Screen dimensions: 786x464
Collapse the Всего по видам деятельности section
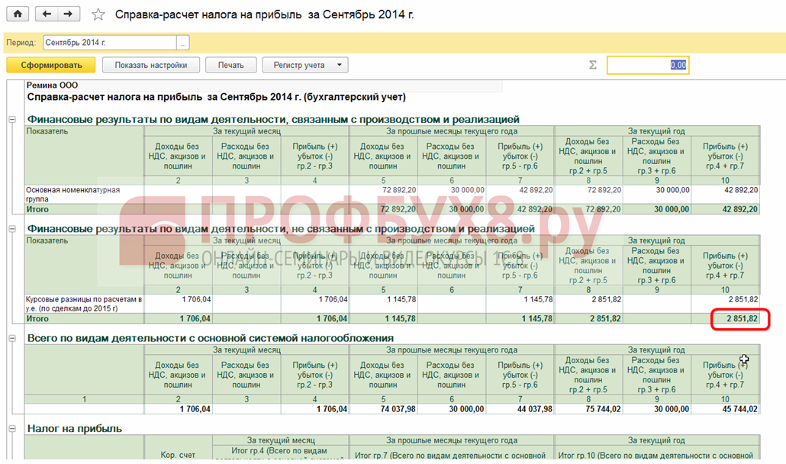pos(12,338)
